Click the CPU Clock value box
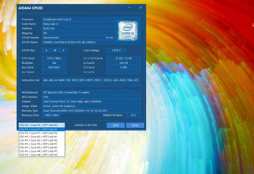This screenshot has height=174, width=254. click(x=54, y=58)
